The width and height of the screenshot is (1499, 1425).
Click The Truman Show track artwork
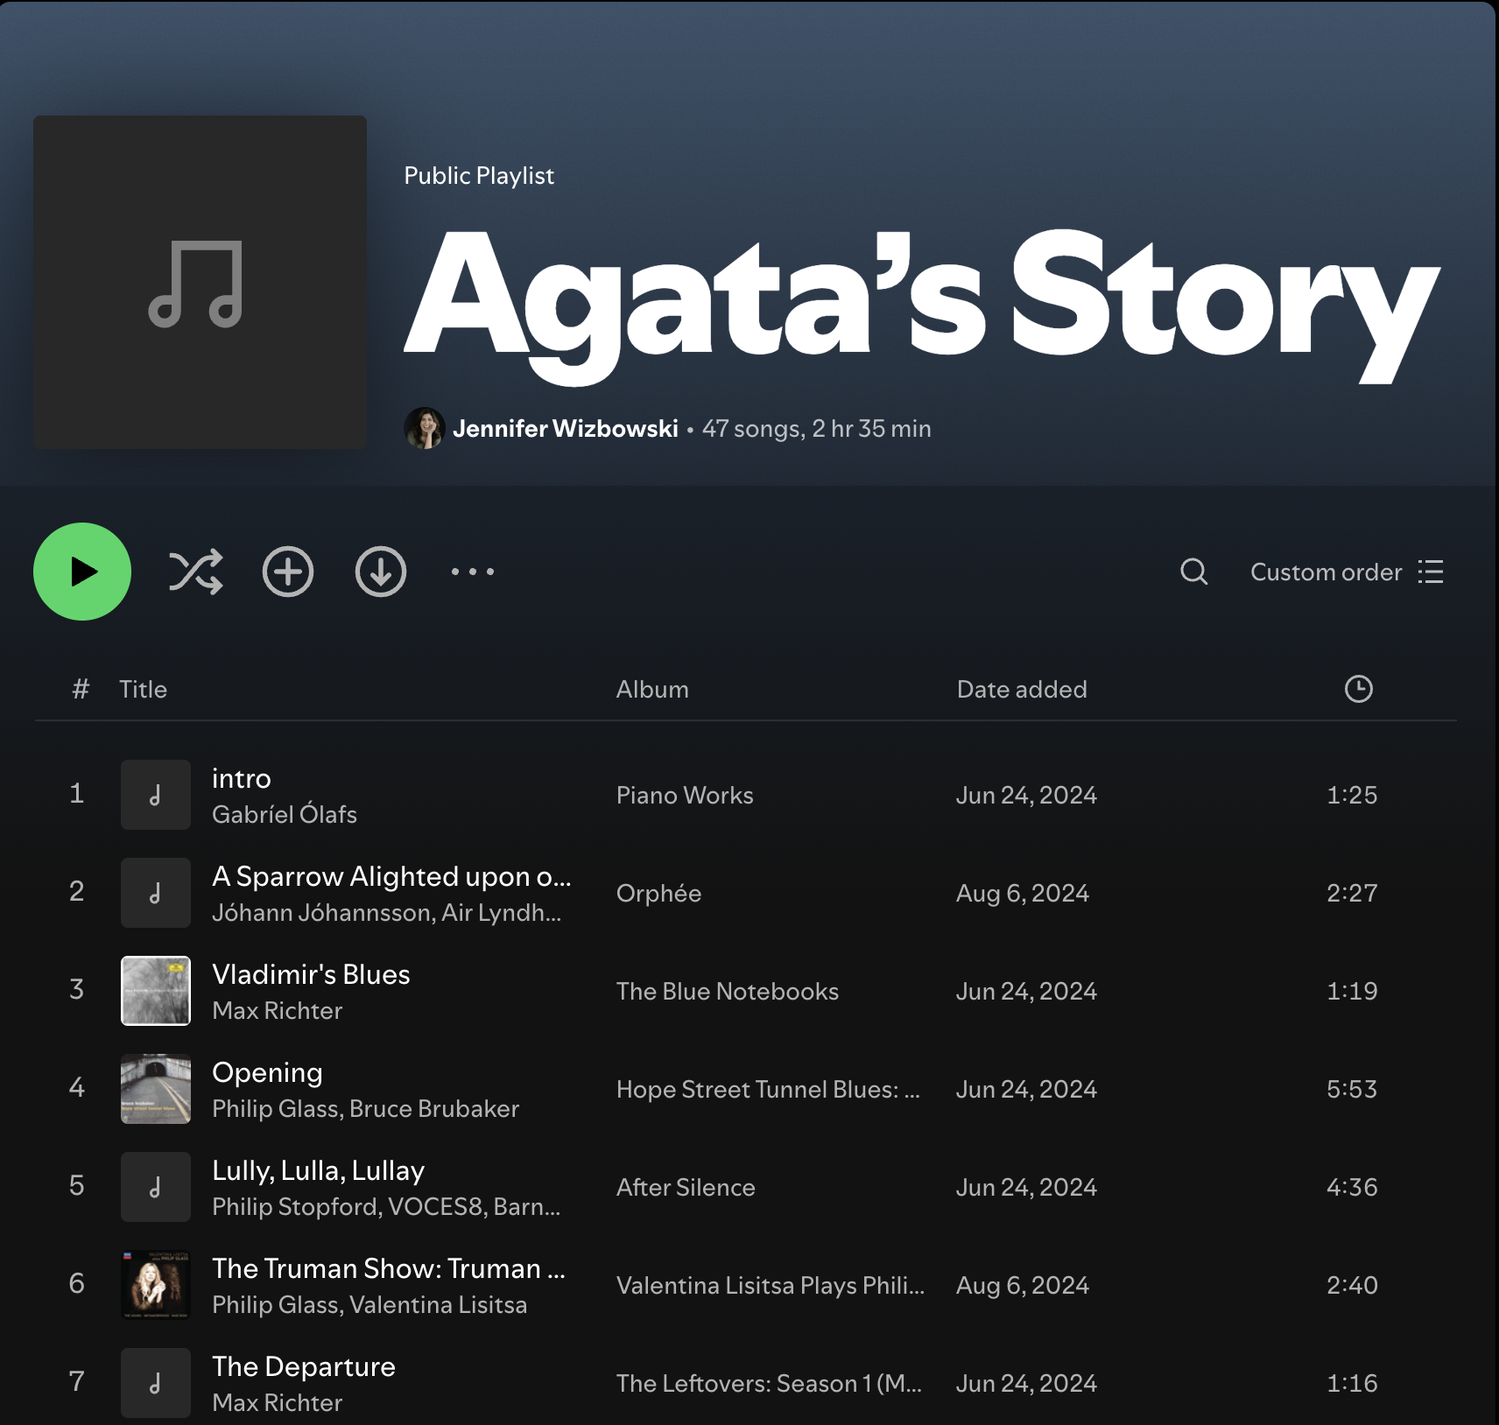156,1285
